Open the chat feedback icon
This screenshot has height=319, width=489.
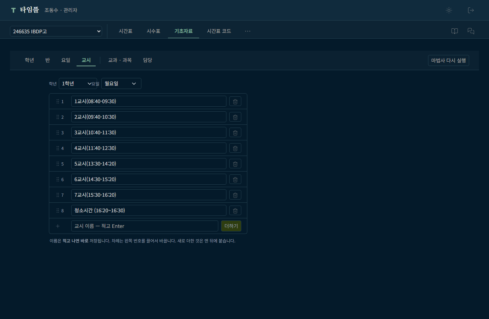coord(471,31)
